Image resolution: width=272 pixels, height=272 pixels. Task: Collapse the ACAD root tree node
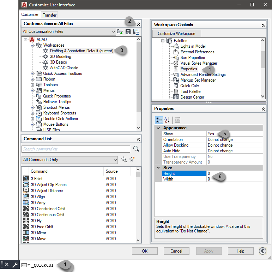pyautogui.click(x=25, y=40)
